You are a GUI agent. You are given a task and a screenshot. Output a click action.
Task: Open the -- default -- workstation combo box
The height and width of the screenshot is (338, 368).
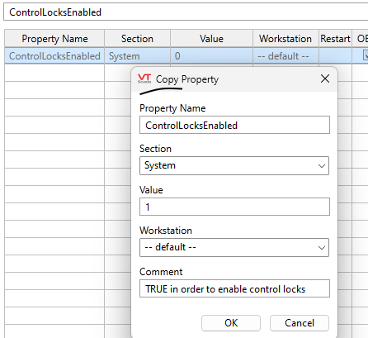pos(234,247)
